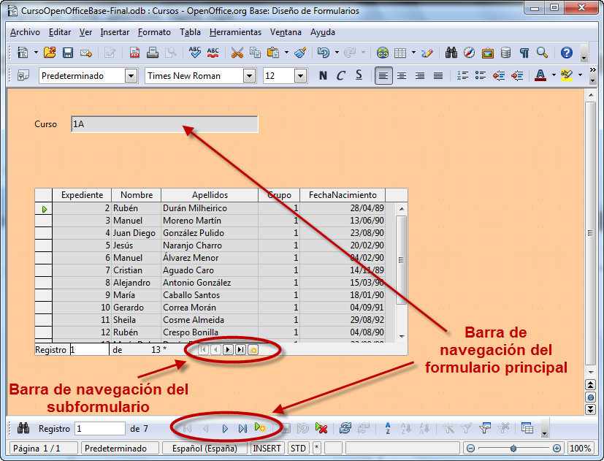Align text right

tap(419, 75)
